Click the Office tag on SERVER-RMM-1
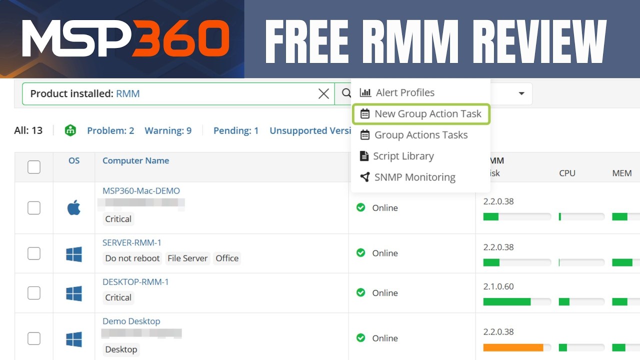The image size is (640, 360). pos(227,258)
